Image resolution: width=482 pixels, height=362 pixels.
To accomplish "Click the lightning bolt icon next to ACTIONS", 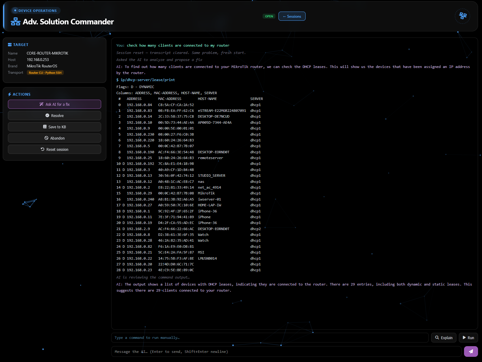I will point(9,94).
